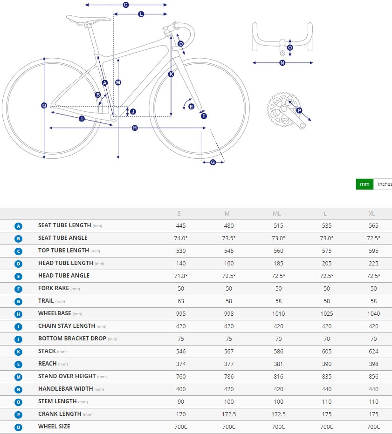Click the blue A icon for Seat Tube Length
The width and height of the screenshot is (392, 434).
pyautogui.click(x=19, y=226)
